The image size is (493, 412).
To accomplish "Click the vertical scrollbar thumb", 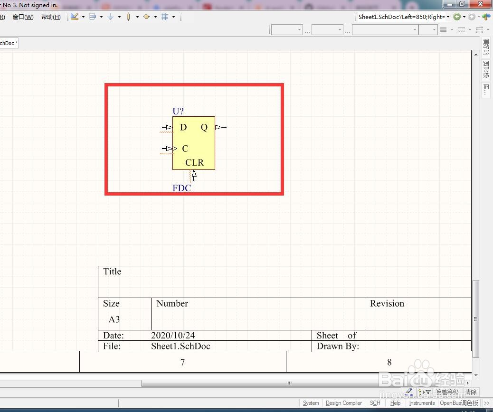I will [x=476, y=318].
